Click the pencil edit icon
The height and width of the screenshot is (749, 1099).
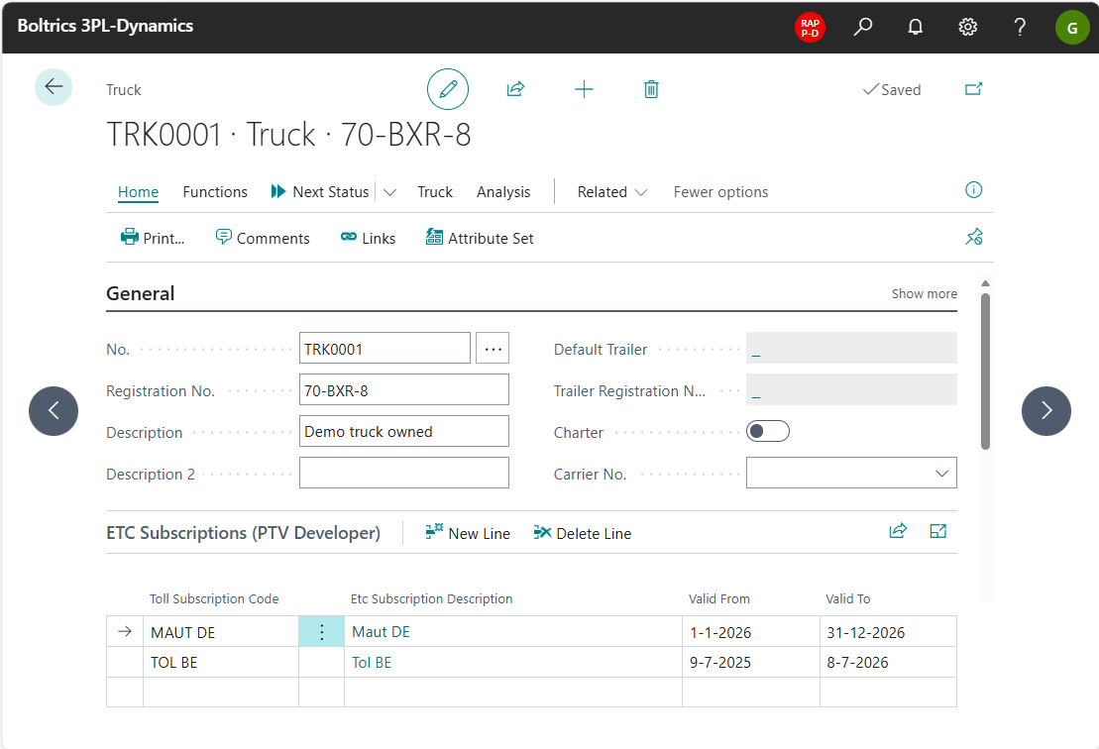[448, 89]
